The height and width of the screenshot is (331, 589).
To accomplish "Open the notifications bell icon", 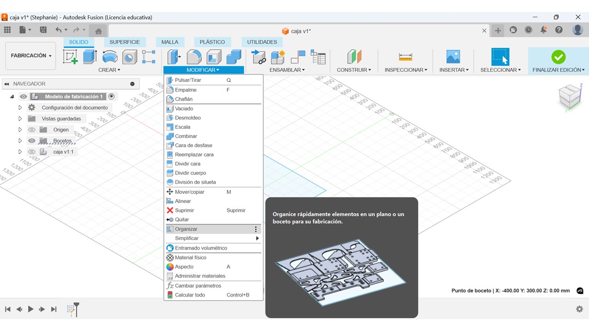I will click(544, 30).
